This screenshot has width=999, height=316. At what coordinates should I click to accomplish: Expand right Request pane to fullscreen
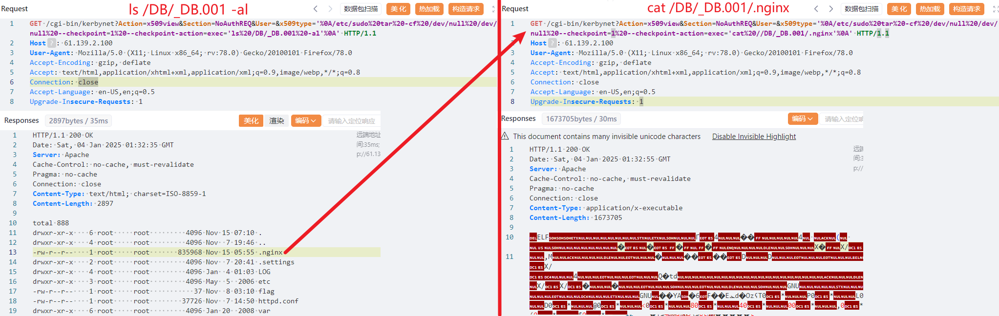(995, 9)
